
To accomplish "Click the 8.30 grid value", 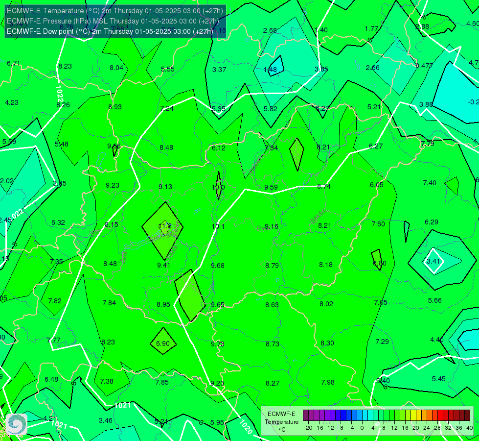I will tap(327, 343).
